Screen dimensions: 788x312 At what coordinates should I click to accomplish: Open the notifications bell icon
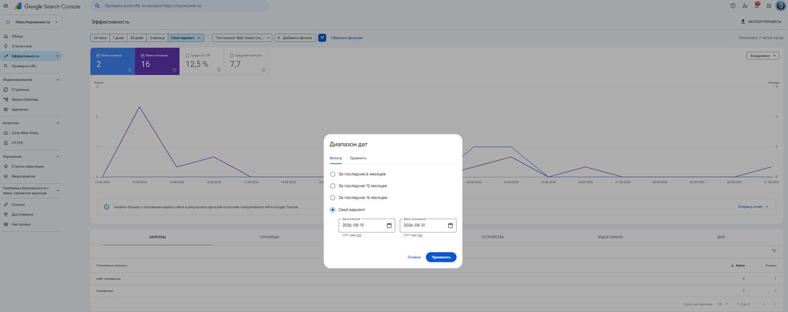pyautogui.click(x=757, y=6)
